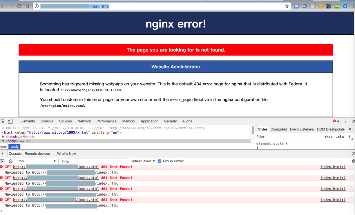The image size is (355, 215).
Task: Open the Chrome three-dot menu
Action: [353, 6]
